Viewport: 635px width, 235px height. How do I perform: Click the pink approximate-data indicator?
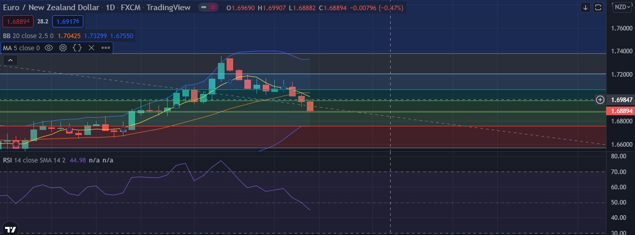pos(213,7)
